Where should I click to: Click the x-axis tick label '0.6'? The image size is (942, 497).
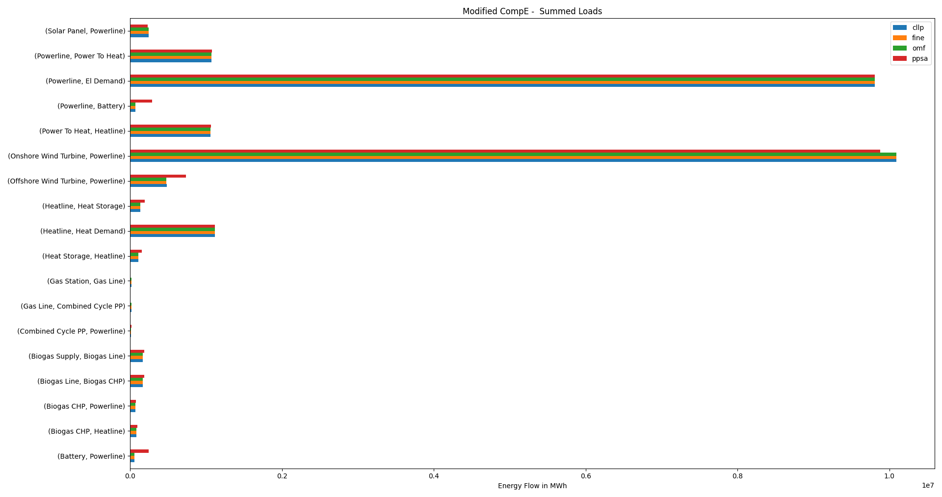(x=586, y=475)
